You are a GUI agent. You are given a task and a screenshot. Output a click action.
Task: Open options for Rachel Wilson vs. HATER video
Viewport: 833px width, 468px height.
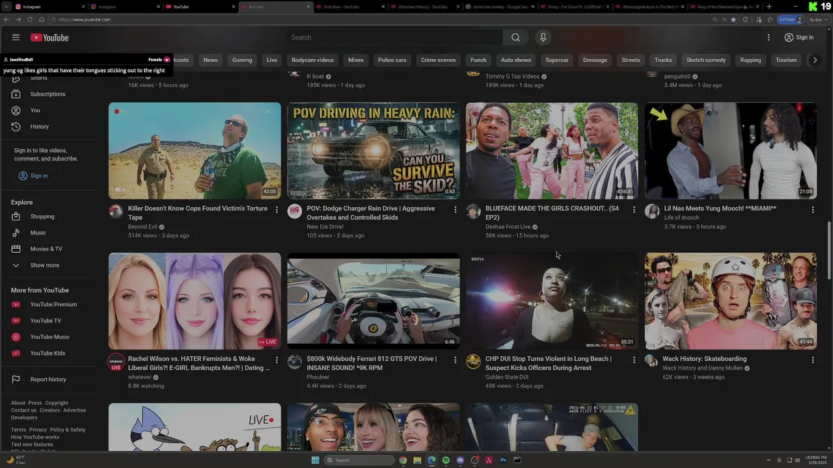[x=277, y=360]
